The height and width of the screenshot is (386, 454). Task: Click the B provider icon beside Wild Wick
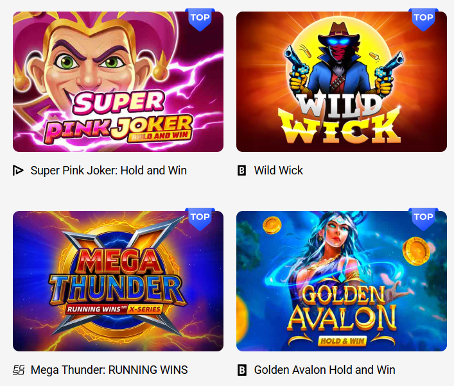241,171
